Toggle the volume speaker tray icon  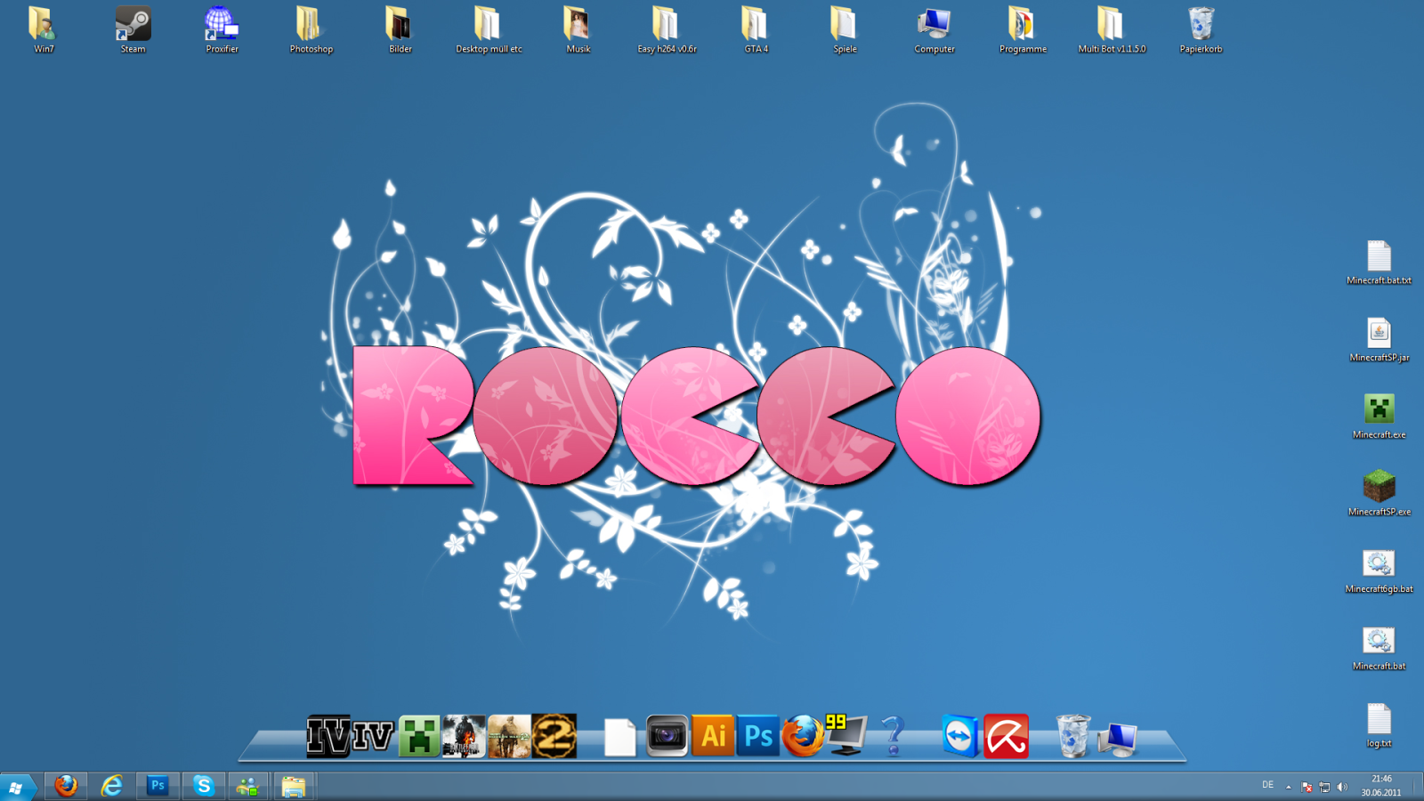coord(1342,787)
